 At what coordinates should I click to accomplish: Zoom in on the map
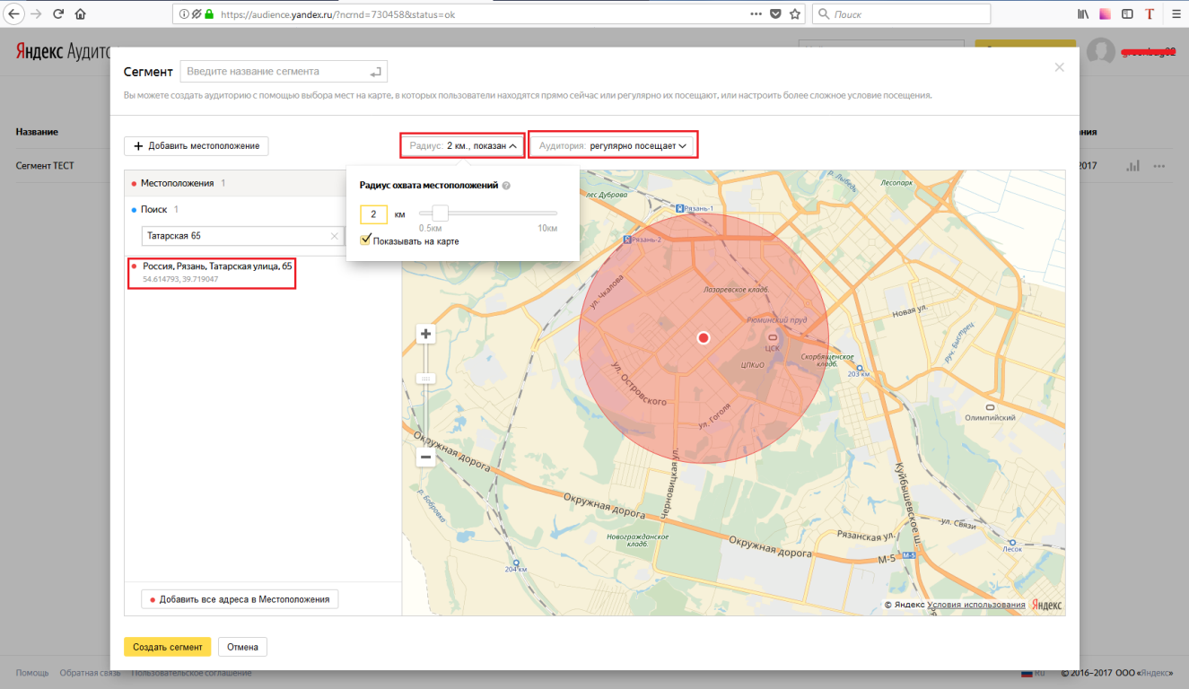(426, 335)
